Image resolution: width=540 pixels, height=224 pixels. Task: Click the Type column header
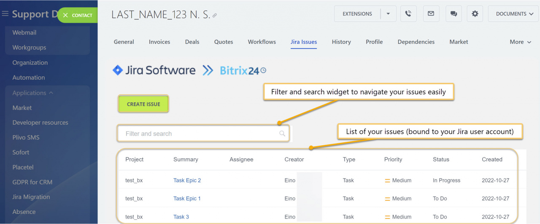pos(349,159)
